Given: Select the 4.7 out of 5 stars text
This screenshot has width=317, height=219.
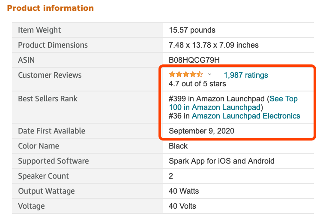Looking at the screenshot, I should tap(197, 84).
